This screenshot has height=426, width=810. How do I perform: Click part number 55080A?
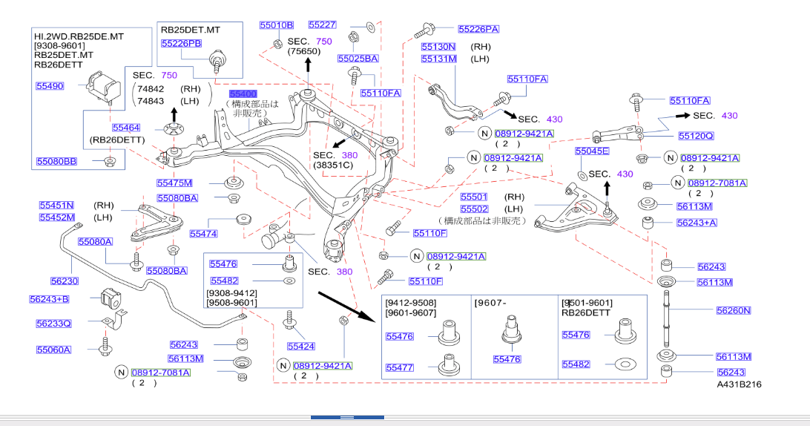pos(95,241)
